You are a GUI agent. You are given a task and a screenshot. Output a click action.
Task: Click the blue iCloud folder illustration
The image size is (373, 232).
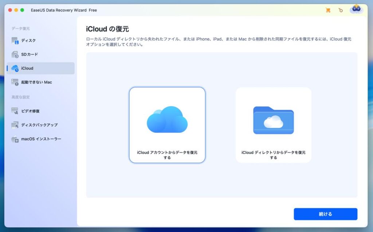tap(273, 120)
